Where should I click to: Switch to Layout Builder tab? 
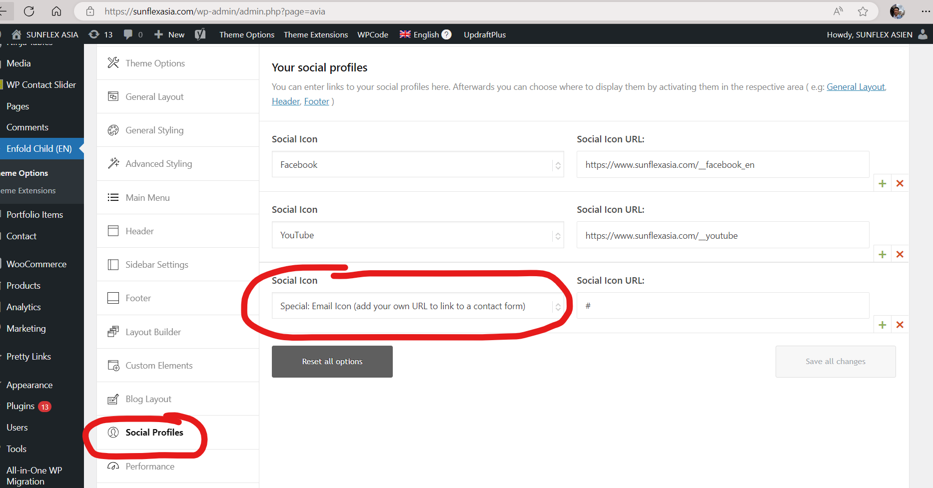(178, 332)
